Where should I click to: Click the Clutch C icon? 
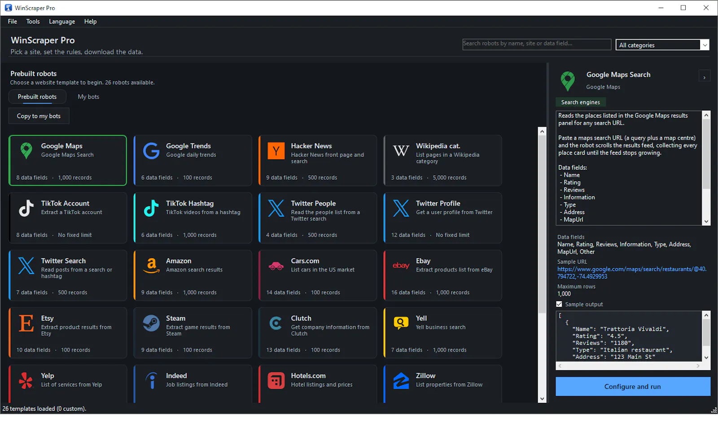coord(276,323)
